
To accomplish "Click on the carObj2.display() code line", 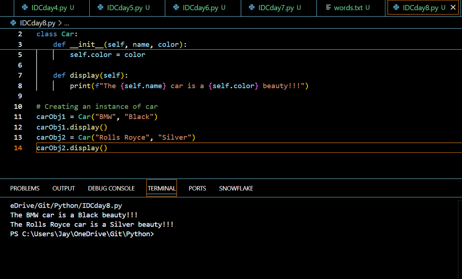I will (x=72, y=148).
